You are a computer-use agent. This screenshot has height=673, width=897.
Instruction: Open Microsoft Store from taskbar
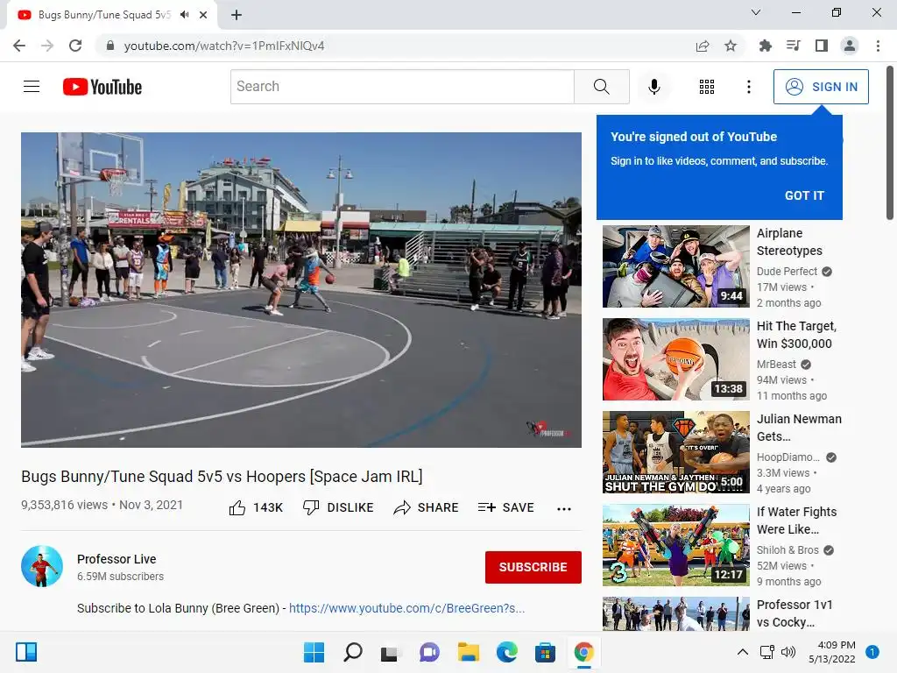pos(545,652)
